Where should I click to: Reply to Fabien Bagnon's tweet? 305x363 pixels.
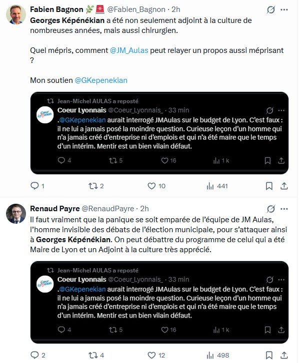(34, 186)
